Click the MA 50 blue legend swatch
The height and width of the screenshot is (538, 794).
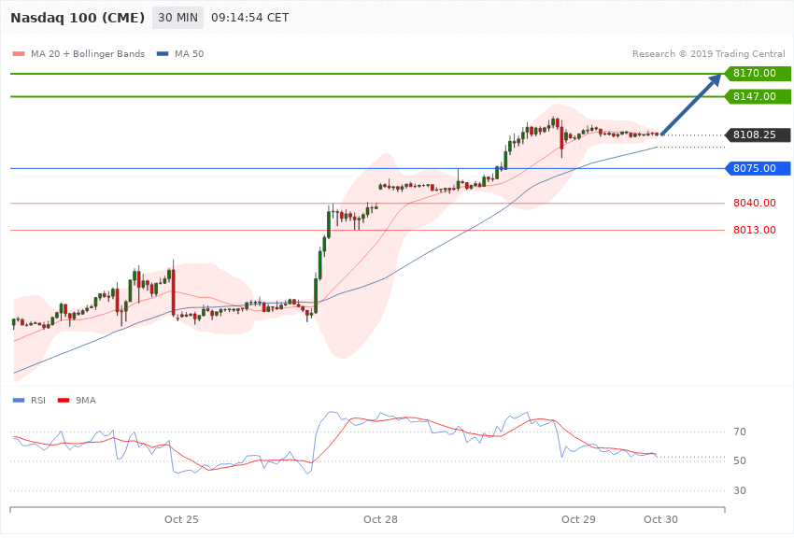(163, 53)
